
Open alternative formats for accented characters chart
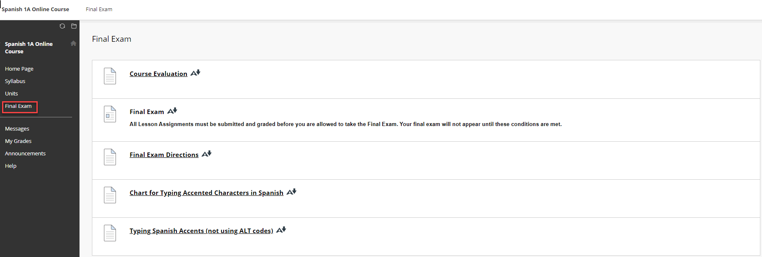click(292, 192)
